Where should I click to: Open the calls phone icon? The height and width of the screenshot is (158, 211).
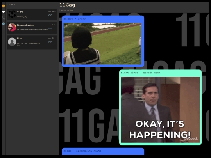(4, 18)
